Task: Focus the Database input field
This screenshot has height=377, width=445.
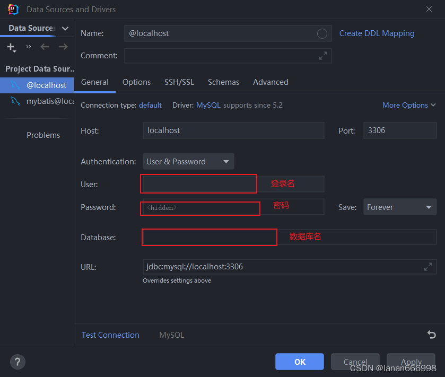Action: coord(290,237)
